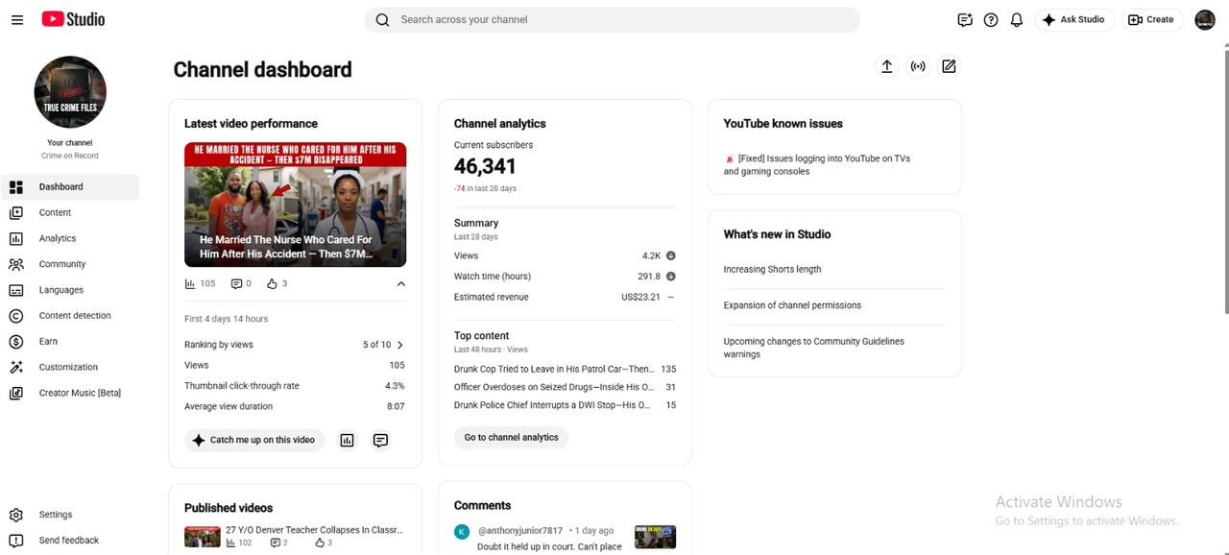Open Languages in the sidebar
This screenshot has width=1229, height=555.
tap(70, 290)
